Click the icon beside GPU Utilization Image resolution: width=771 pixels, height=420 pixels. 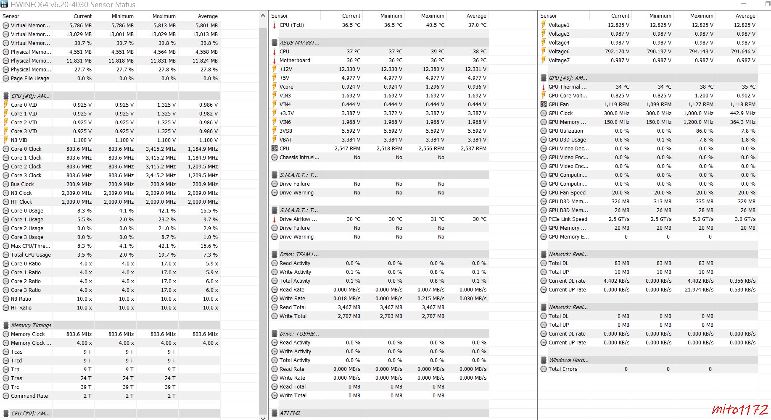point(544,131)
